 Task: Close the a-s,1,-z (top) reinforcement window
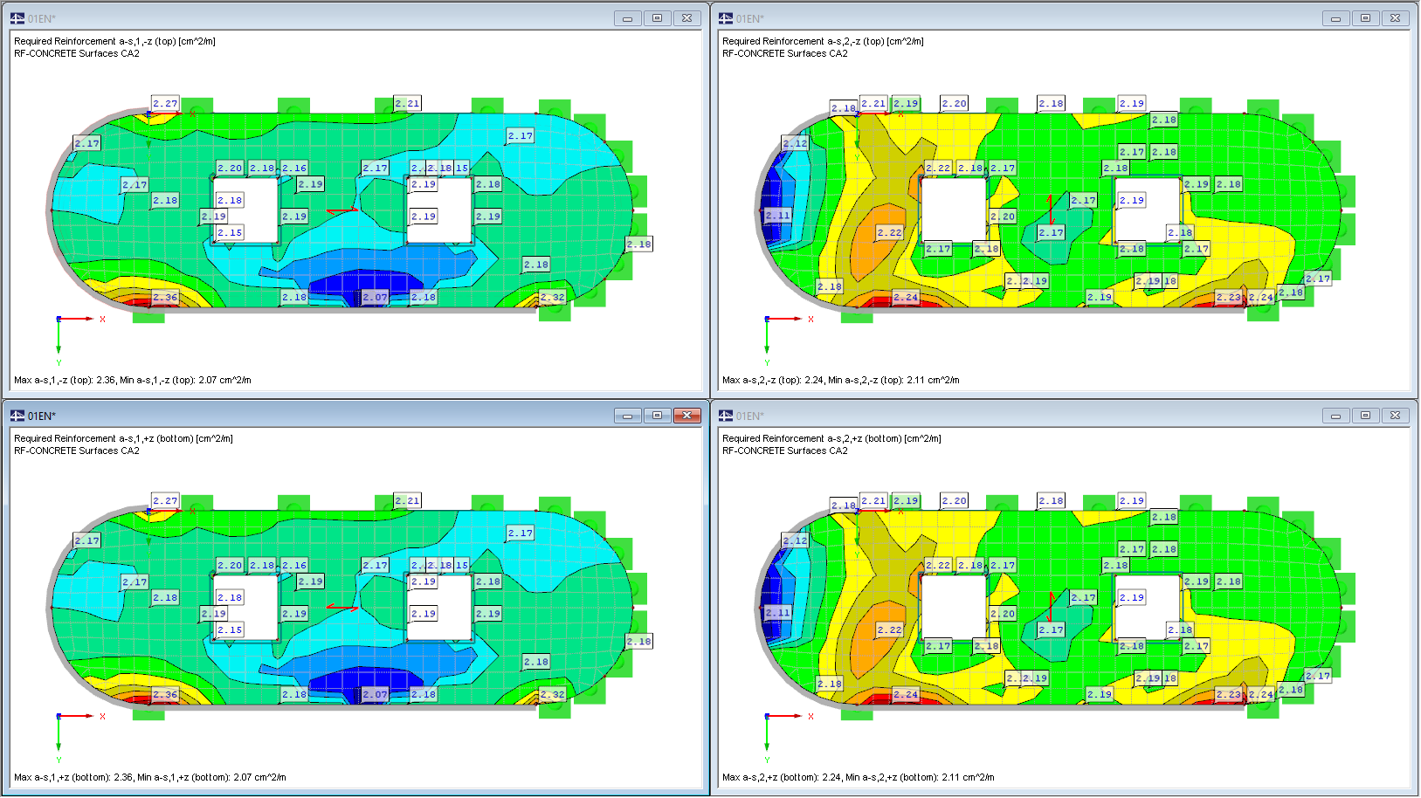[x=687, y=18]
